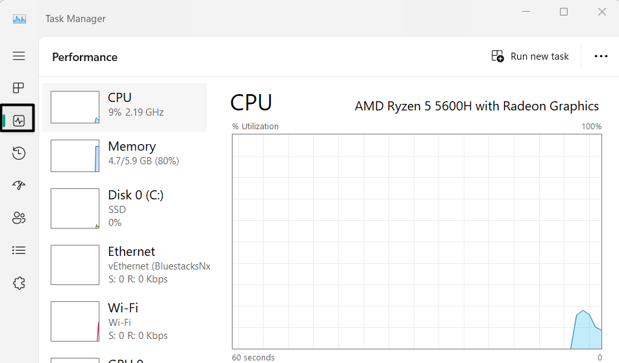
Task: Select the Performance page icon
Action: (x=19, y=121)
